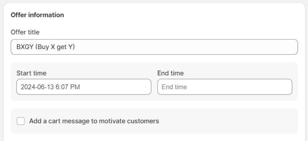This screenshot has width=308, height=141.
Task: Focus the Start time input box
Action: tap(84, 87)
